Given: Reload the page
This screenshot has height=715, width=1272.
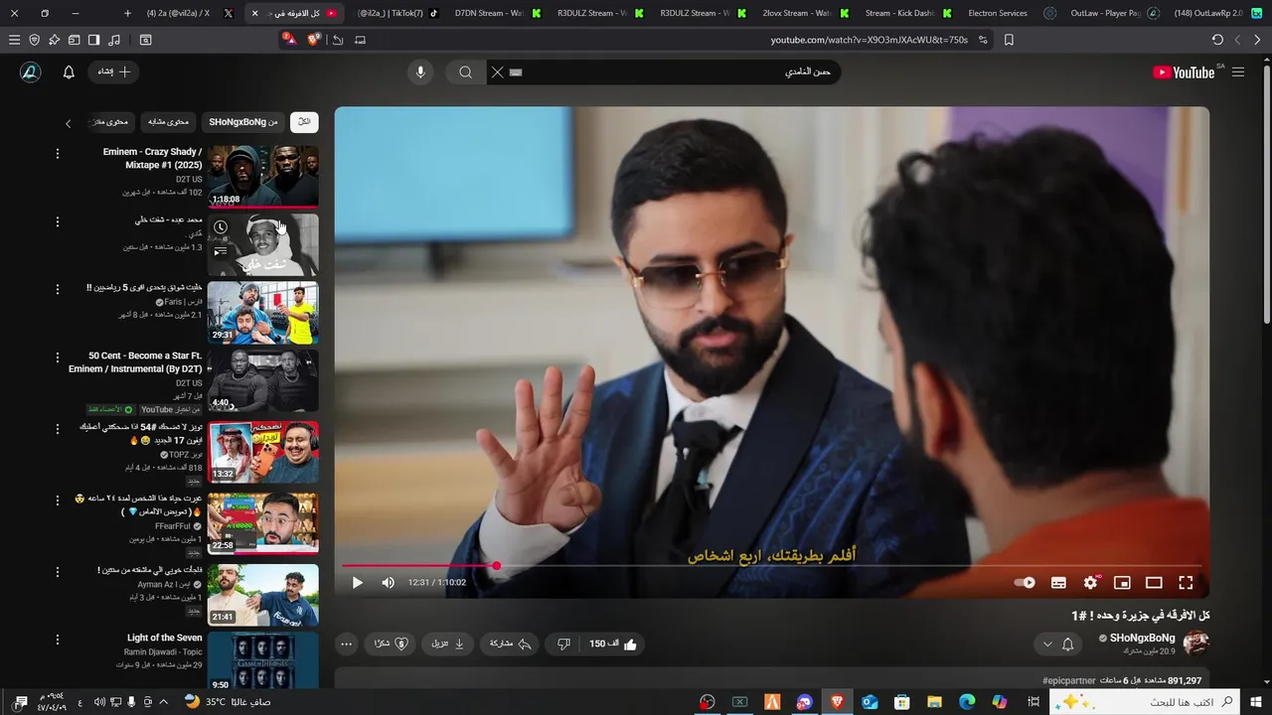Looking at the screenshot, I should [x=1217, y=40].
